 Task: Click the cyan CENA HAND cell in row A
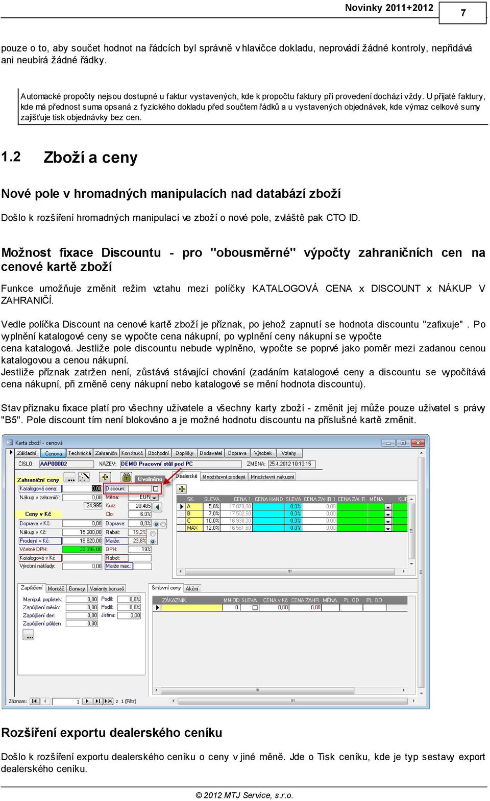click(x=268, y=506)
